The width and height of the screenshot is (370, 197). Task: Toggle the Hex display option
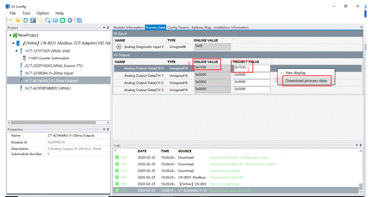tap(295, 73)
